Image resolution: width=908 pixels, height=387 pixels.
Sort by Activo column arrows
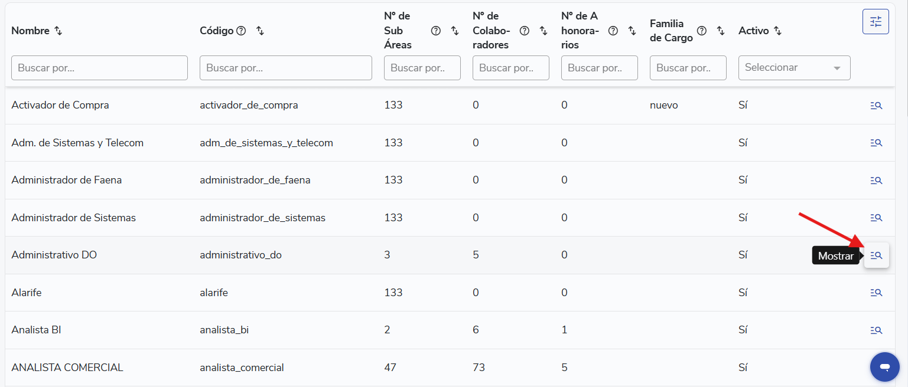click(777, 31)
